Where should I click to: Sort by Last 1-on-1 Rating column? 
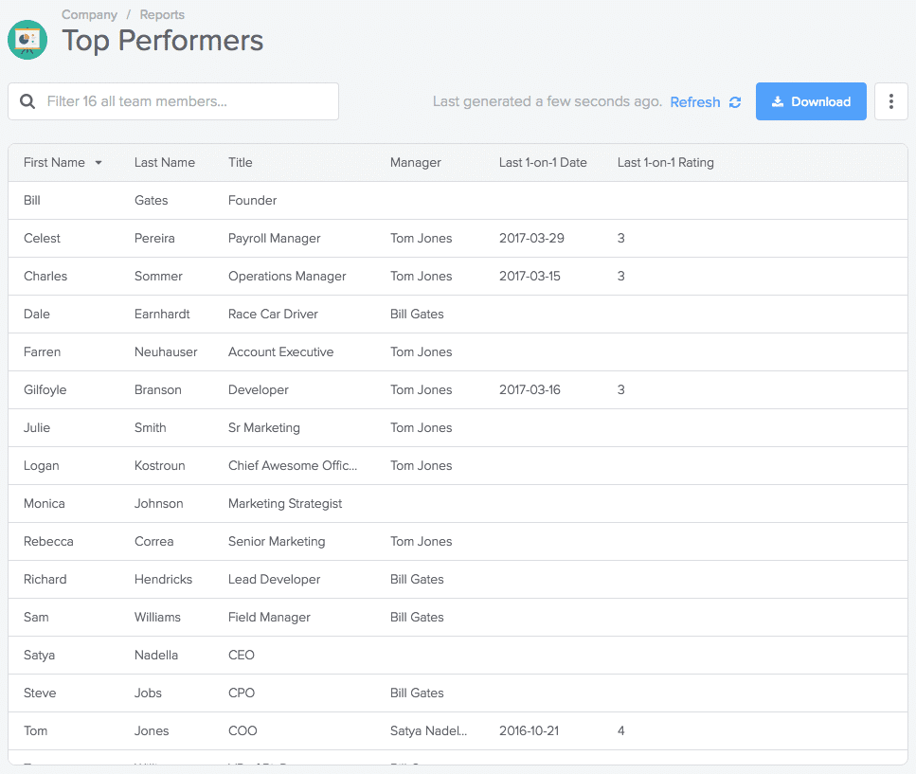point(665,163)
